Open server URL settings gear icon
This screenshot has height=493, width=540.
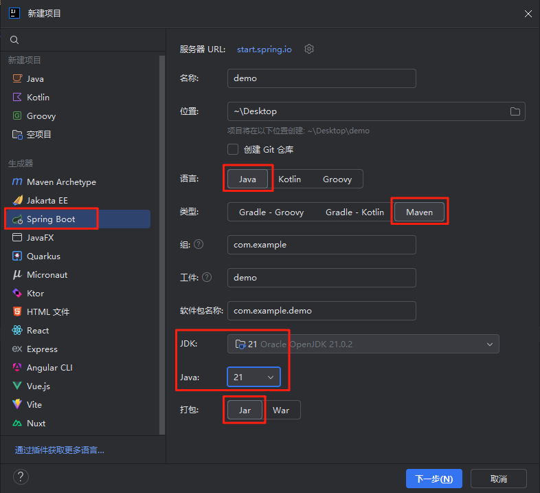(x=309, y=49)
